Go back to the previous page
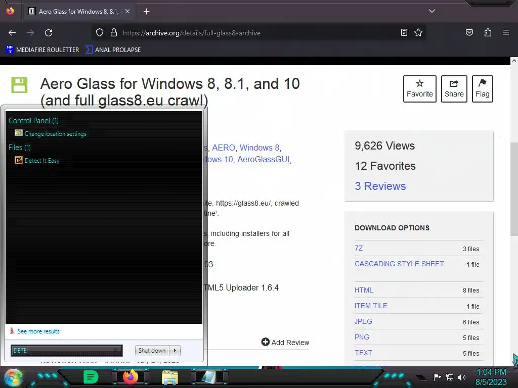Screen dimensions: 518x388 point(12,33)
